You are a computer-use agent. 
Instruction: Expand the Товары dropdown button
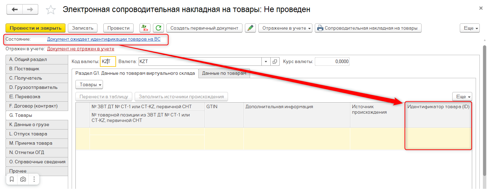(89, 84)
